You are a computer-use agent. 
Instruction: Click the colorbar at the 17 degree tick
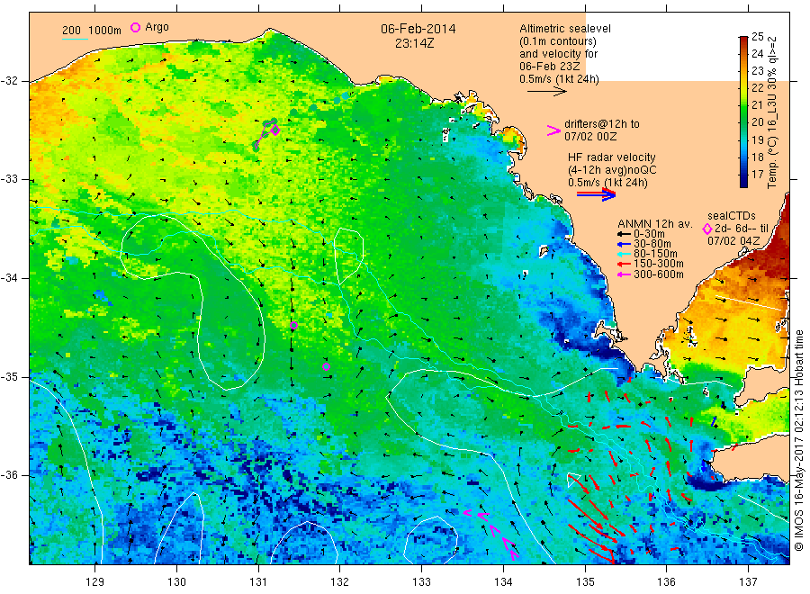coord(744,174)
